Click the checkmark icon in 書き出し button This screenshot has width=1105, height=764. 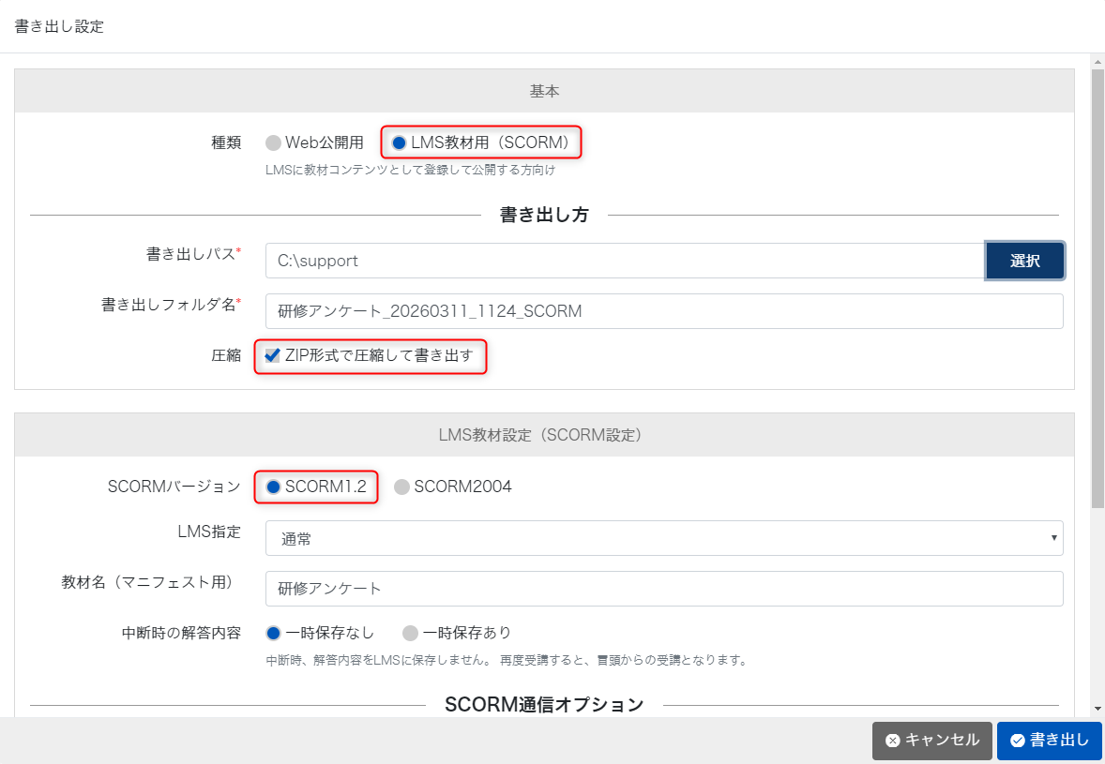pos(1017,741)
